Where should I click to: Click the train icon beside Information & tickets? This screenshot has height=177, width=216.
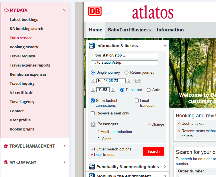pos(92,46)
